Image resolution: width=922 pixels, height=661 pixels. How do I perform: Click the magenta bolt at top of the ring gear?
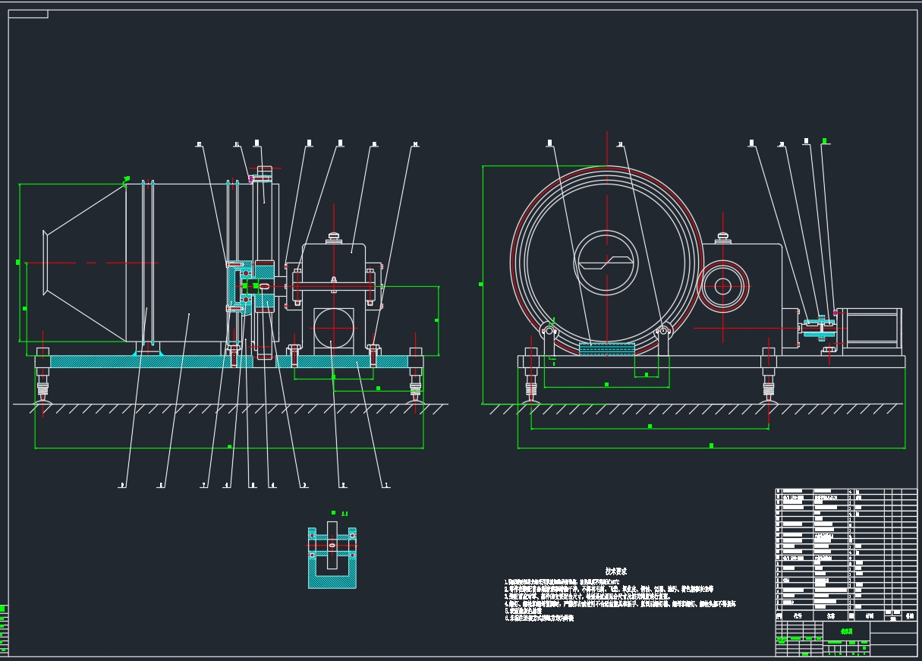(x=251, y=179)
